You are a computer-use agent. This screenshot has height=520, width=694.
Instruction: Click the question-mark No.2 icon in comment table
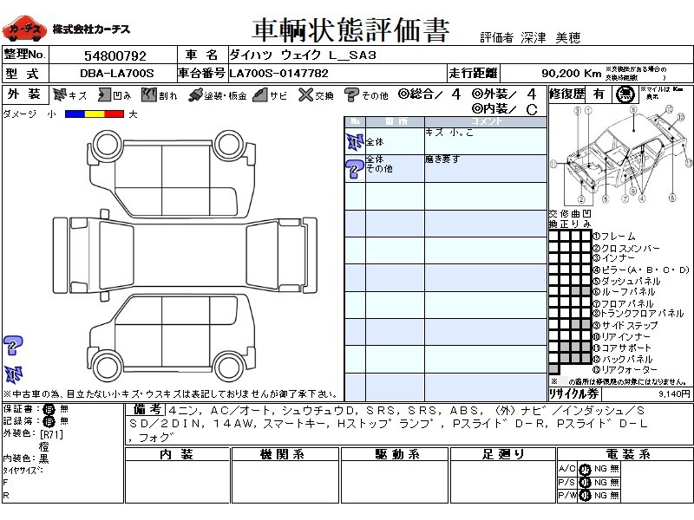(355, 168)
